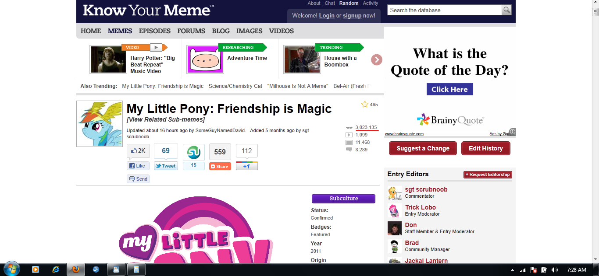Open the Chat header link

pyautogui.click(x=330, y=3)
